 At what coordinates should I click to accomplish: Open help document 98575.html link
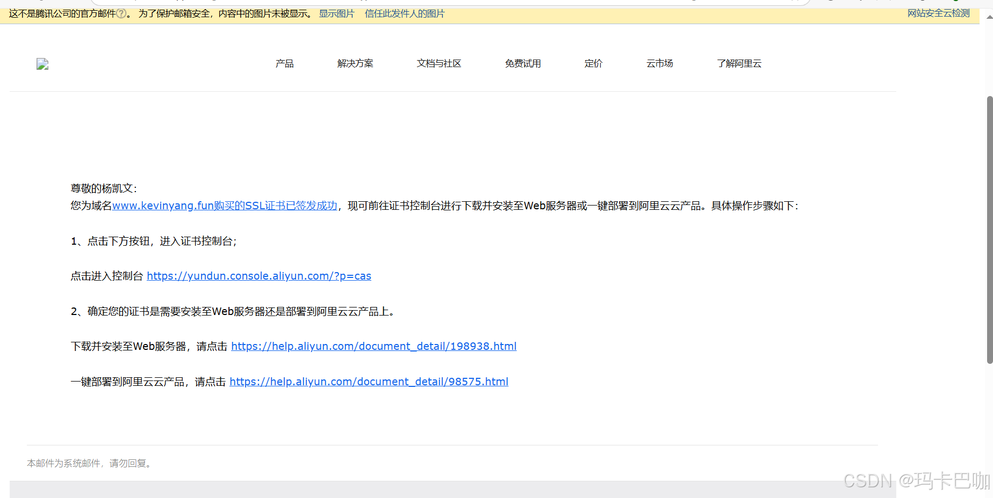pyautogui.click(x=369, y=382)
